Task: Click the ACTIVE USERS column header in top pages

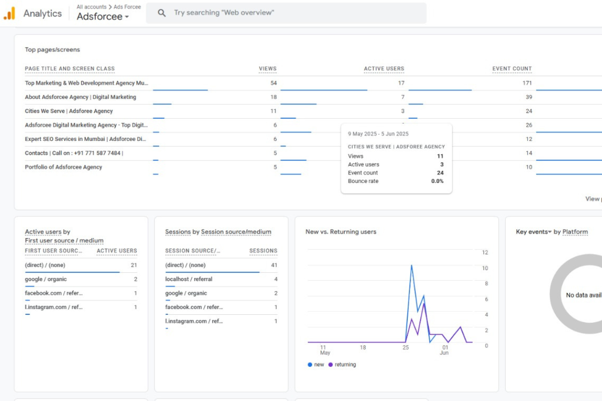Action: 384,69
